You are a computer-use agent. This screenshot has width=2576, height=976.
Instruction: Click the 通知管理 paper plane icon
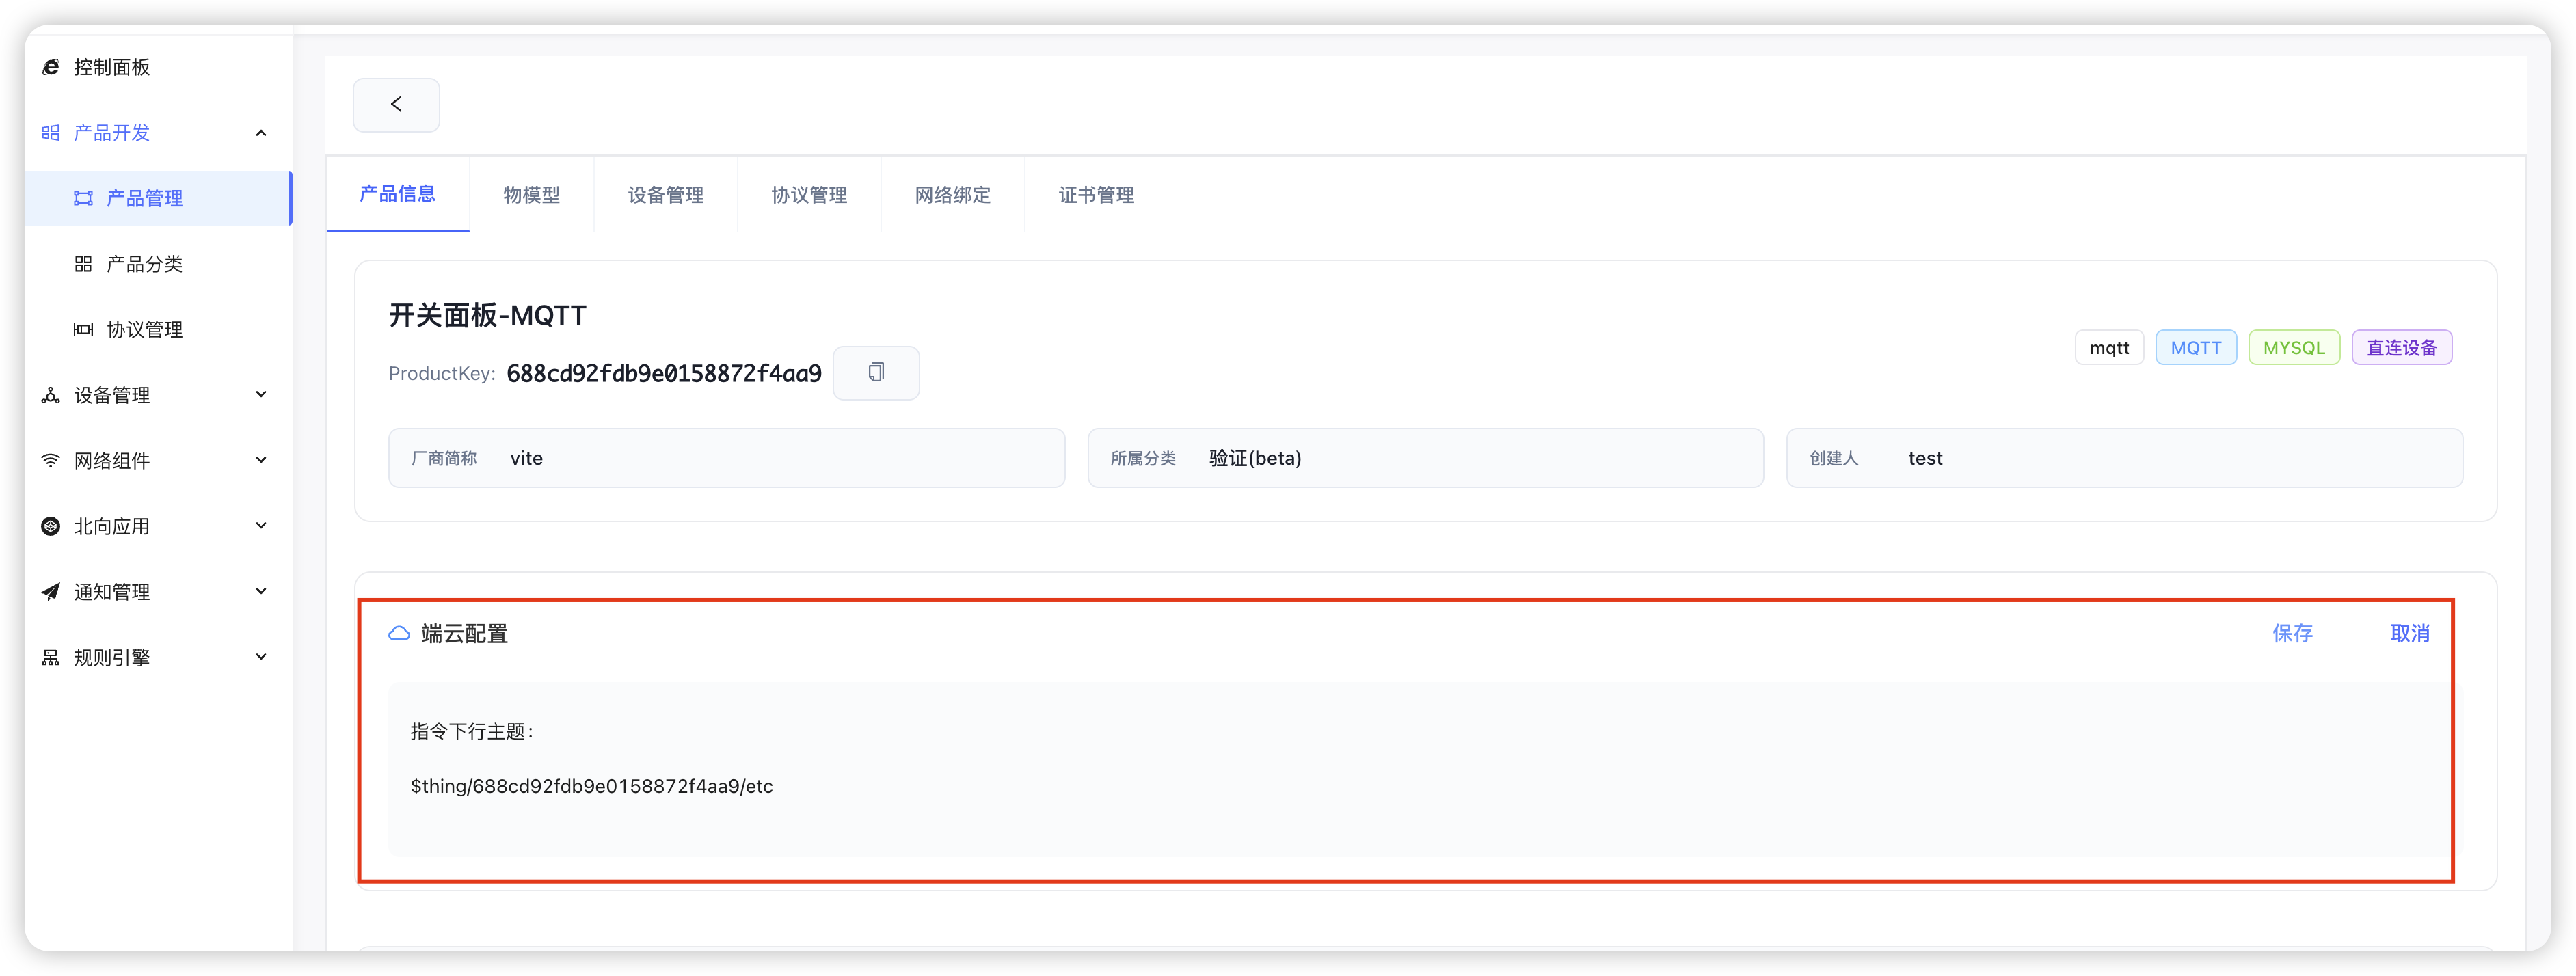click(x=49, y=591)
